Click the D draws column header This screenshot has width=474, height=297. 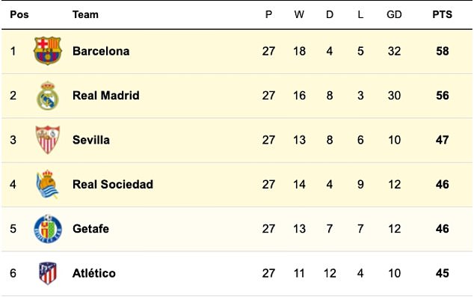point(330,14)
